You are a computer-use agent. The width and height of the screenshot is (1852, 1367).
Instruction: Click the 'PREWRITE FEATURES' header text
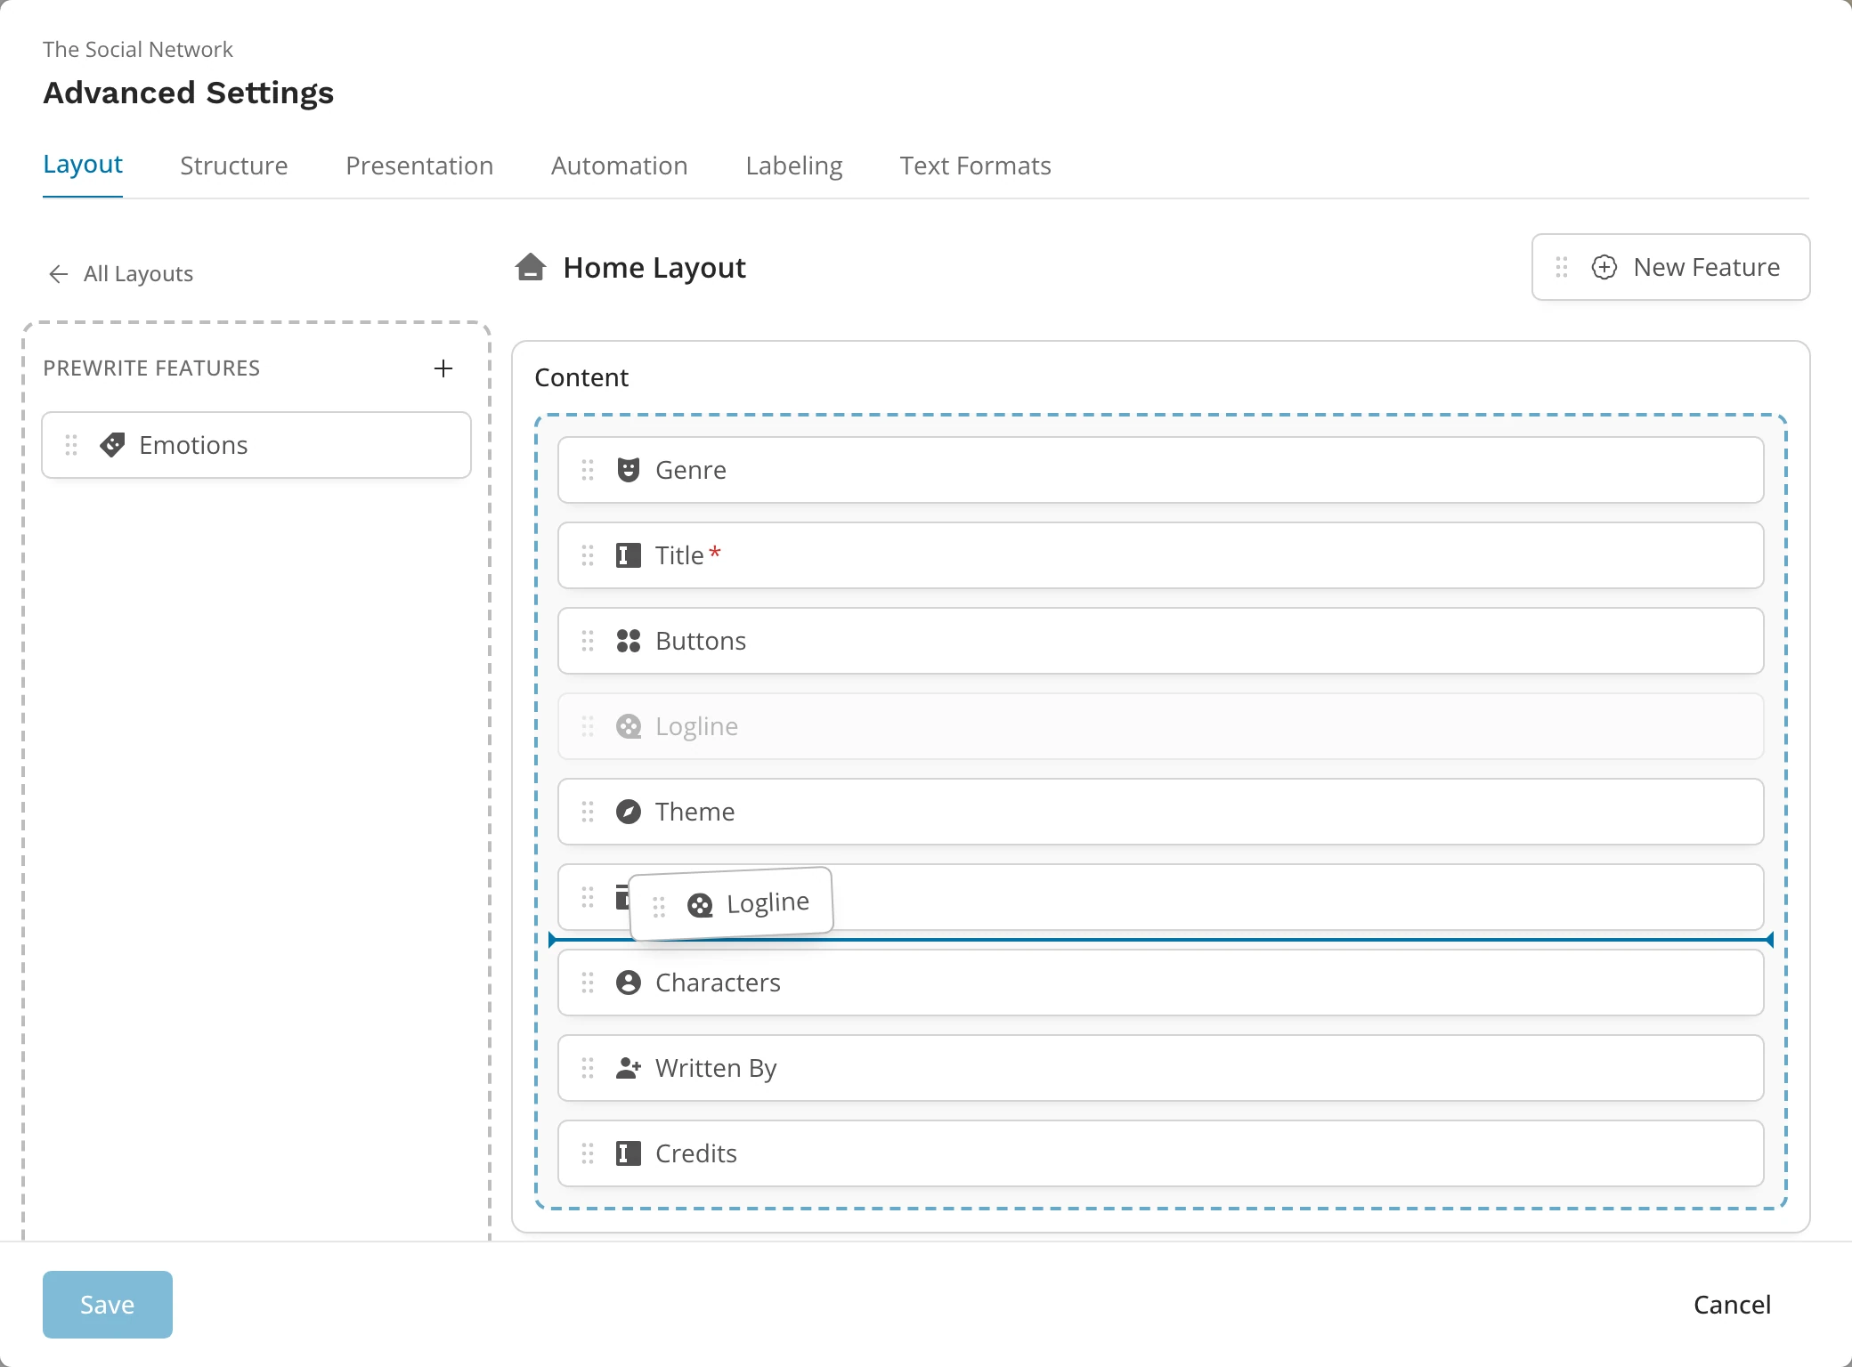tap(151, 368)
